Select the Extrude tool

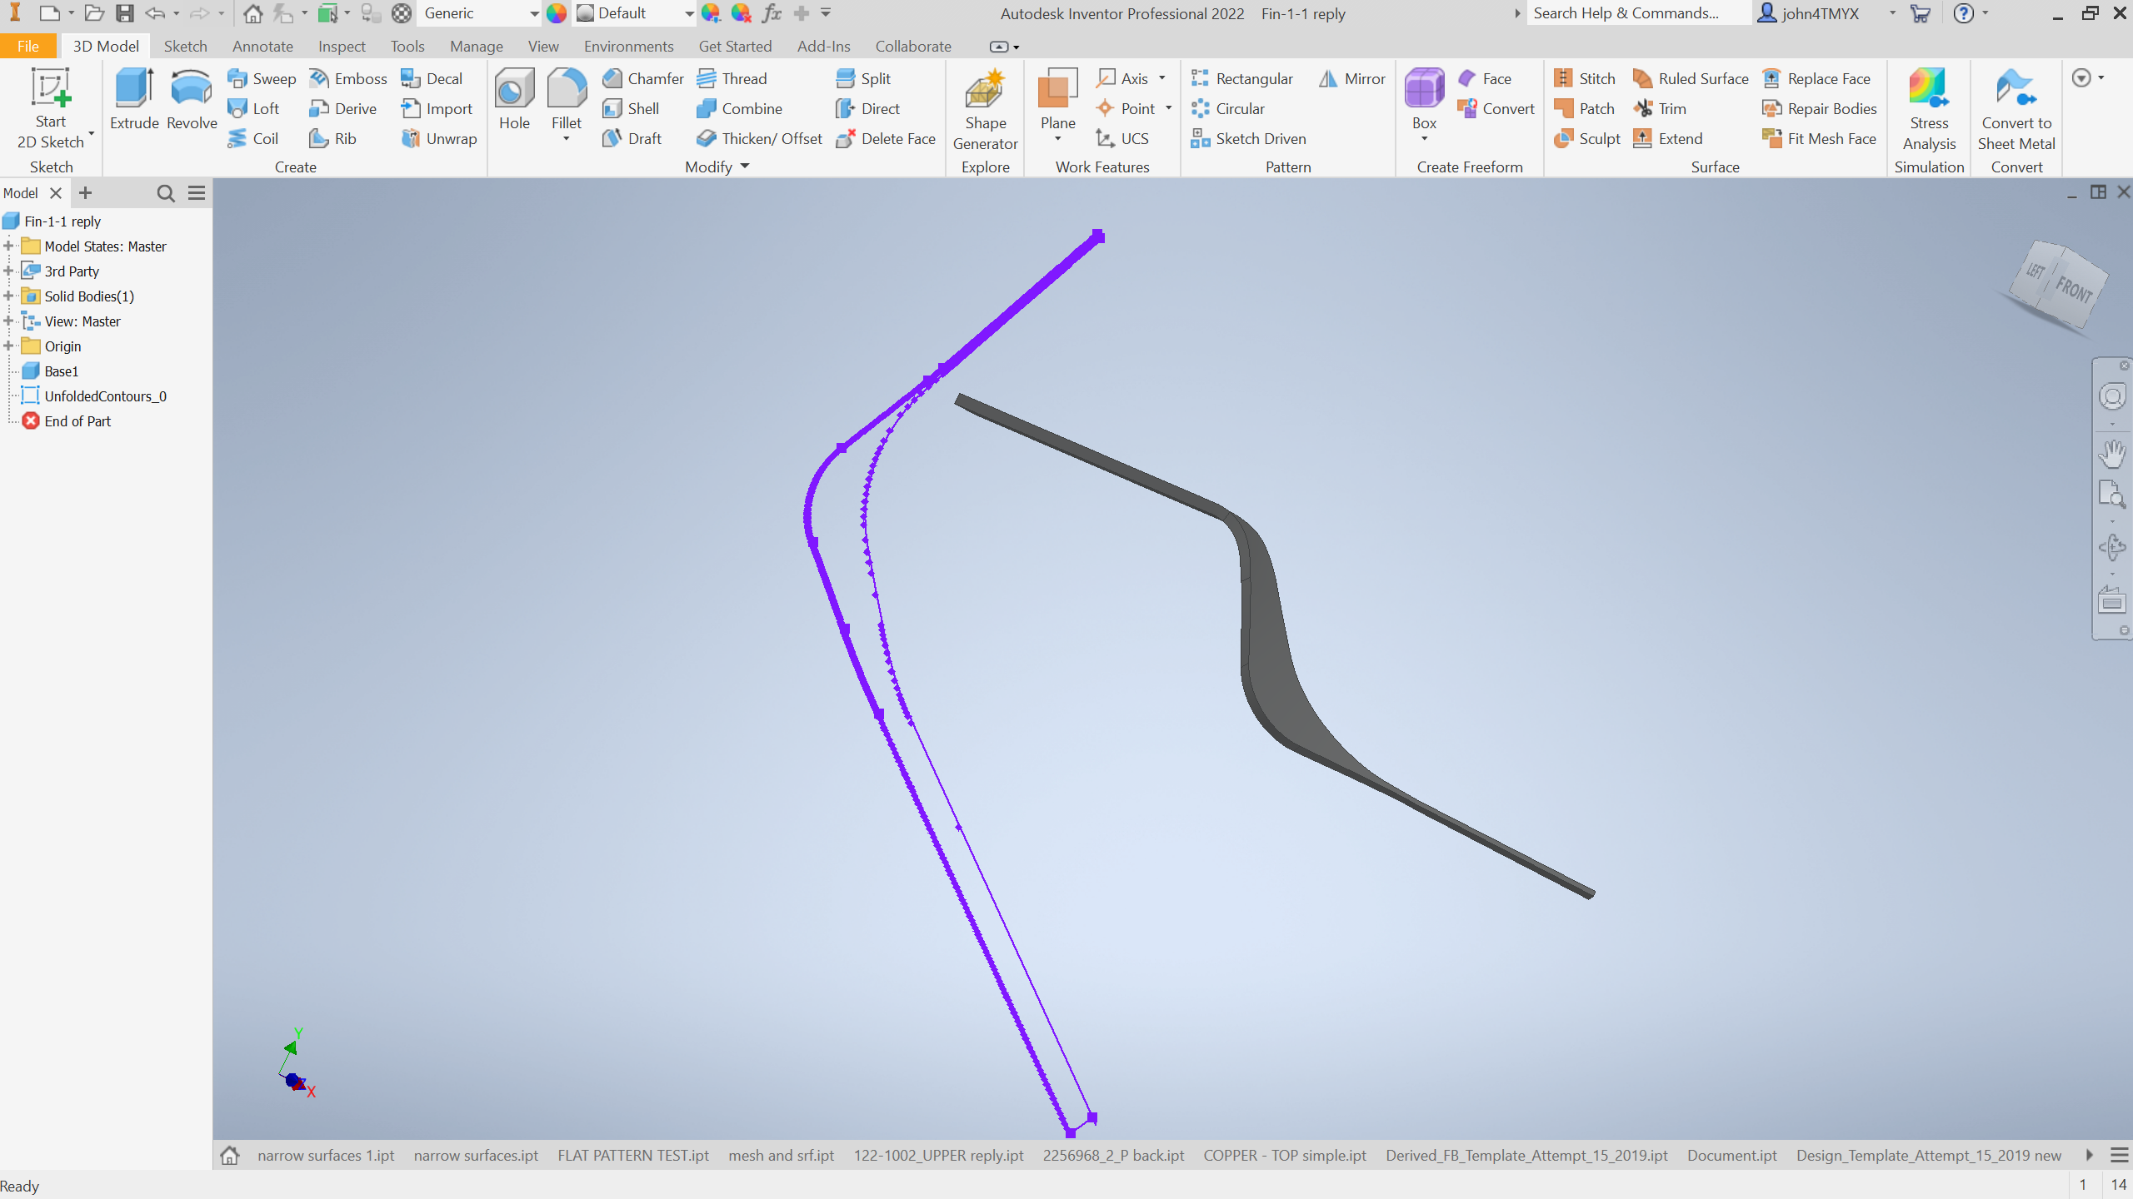(134, 100)
